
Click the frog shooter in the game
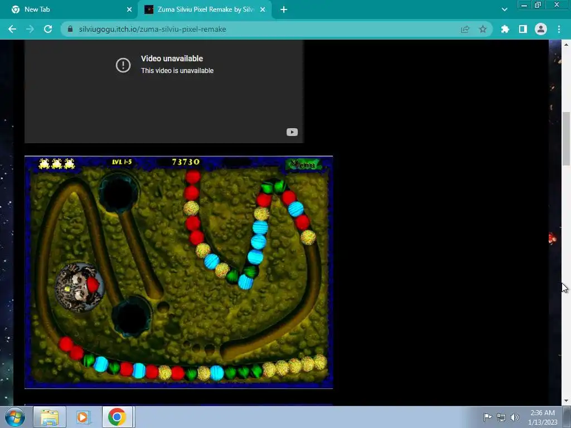[x=79, y=287]
